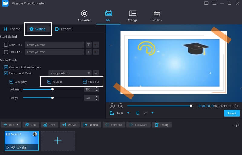Screen dimensions: 242x155
Task: Expand the Add button dropdown arrow
Action: pos(18,125)
